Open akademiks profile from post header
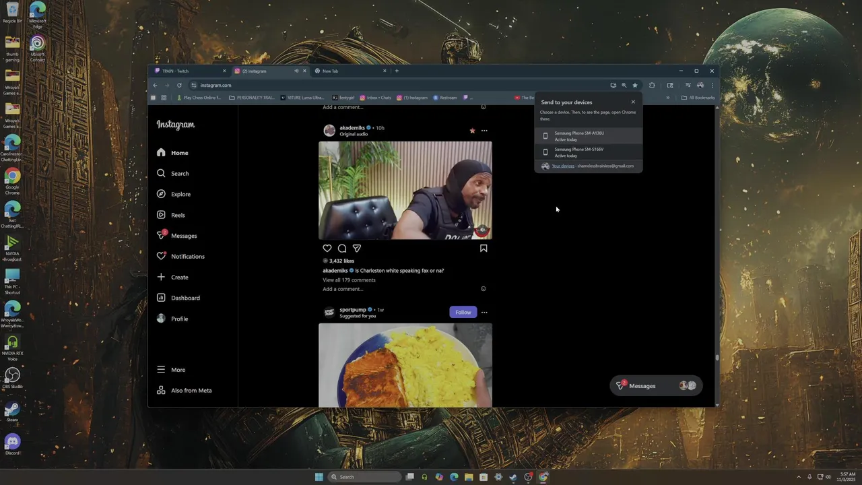Screen dimensions: 862x485 tap(352, 128)
